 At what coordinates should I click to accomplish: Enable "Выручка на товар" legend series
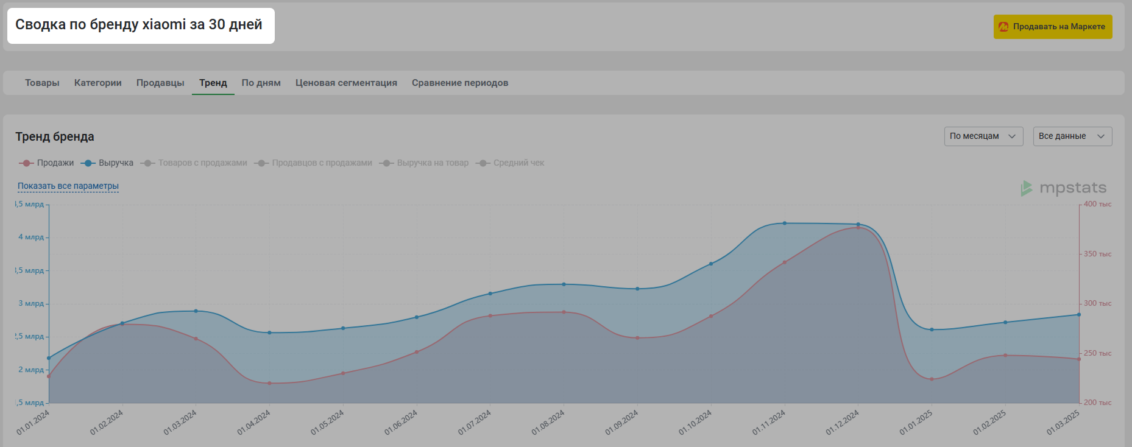424,163
